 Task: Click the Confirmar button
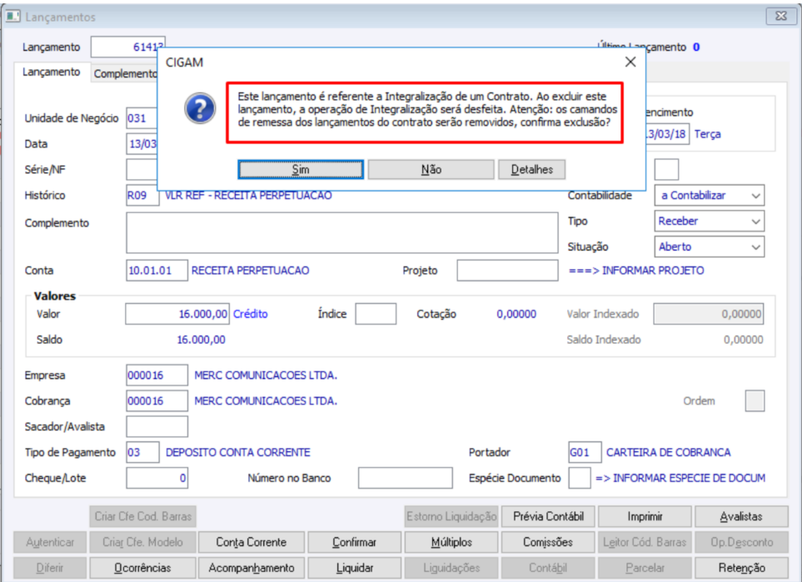pyautogui.click(x=354, y=542)
